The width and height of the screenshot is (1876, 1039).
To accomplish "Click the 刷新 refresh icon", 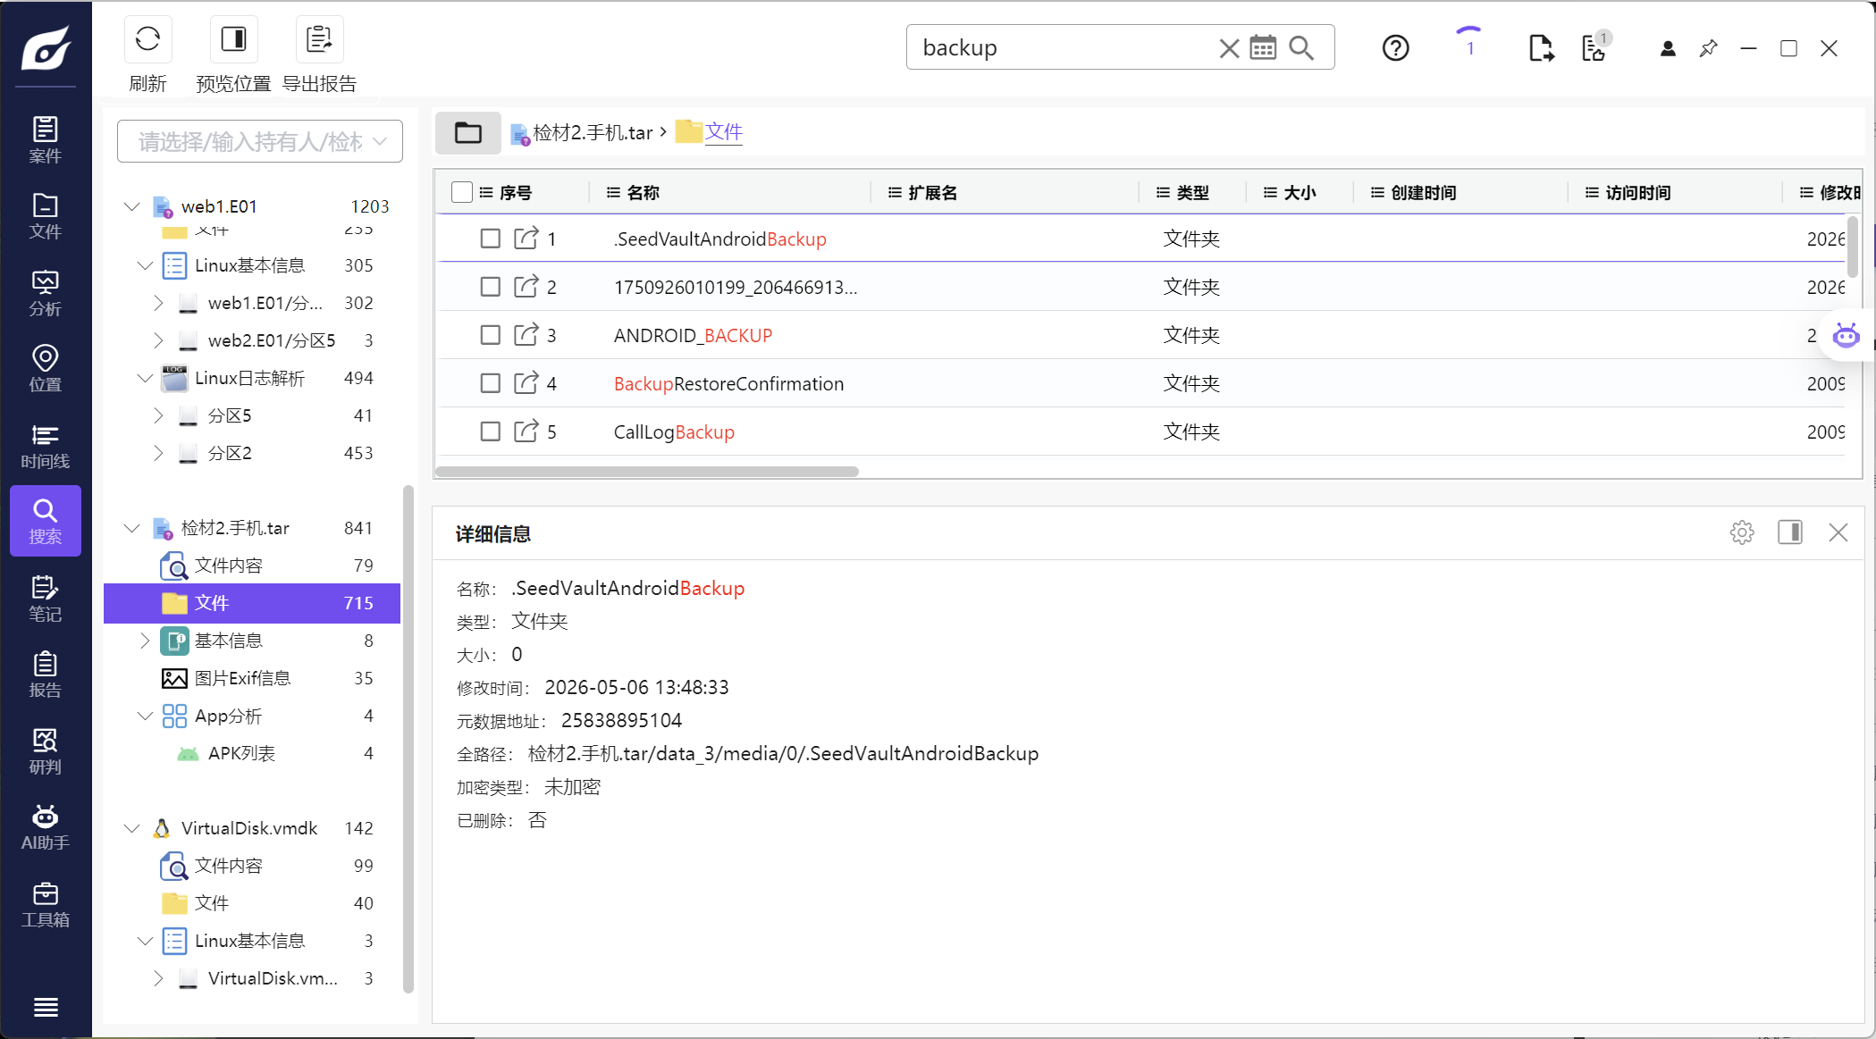I will (x=147, y=39).
